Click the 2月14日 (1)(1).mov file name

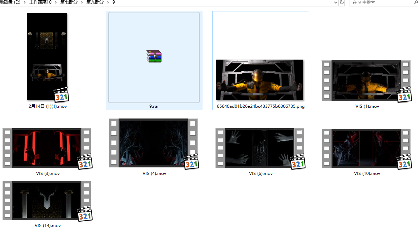pos(48,106)
